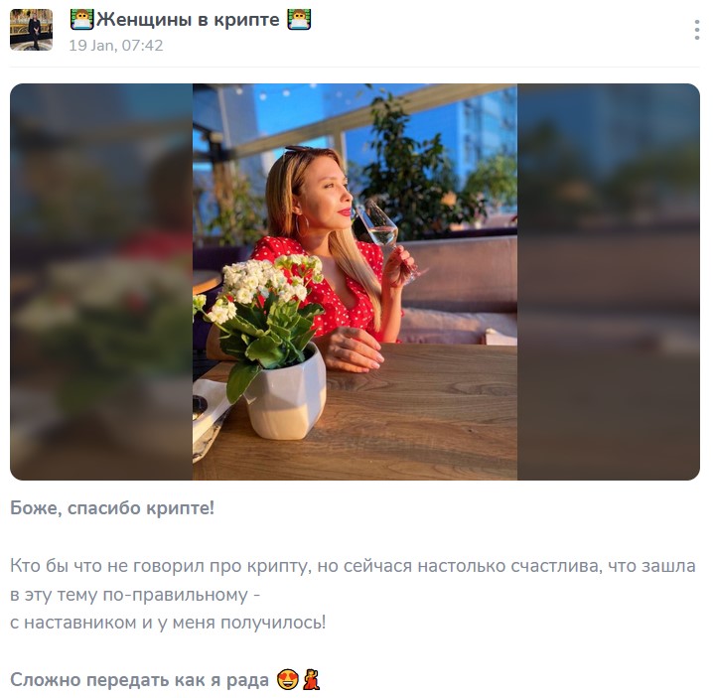Screen dimensions: 713x698
Task: Click the line в эту тему по-правильному
Action: pyautogui.click(x=135, y=595)
